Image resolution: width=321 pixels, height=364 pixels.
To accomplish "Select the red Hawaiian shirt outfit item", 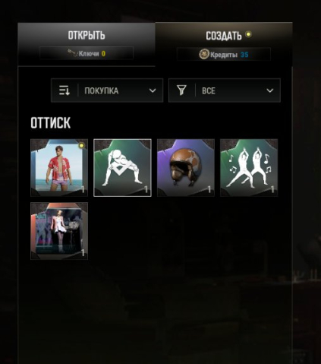I will 59,168.
